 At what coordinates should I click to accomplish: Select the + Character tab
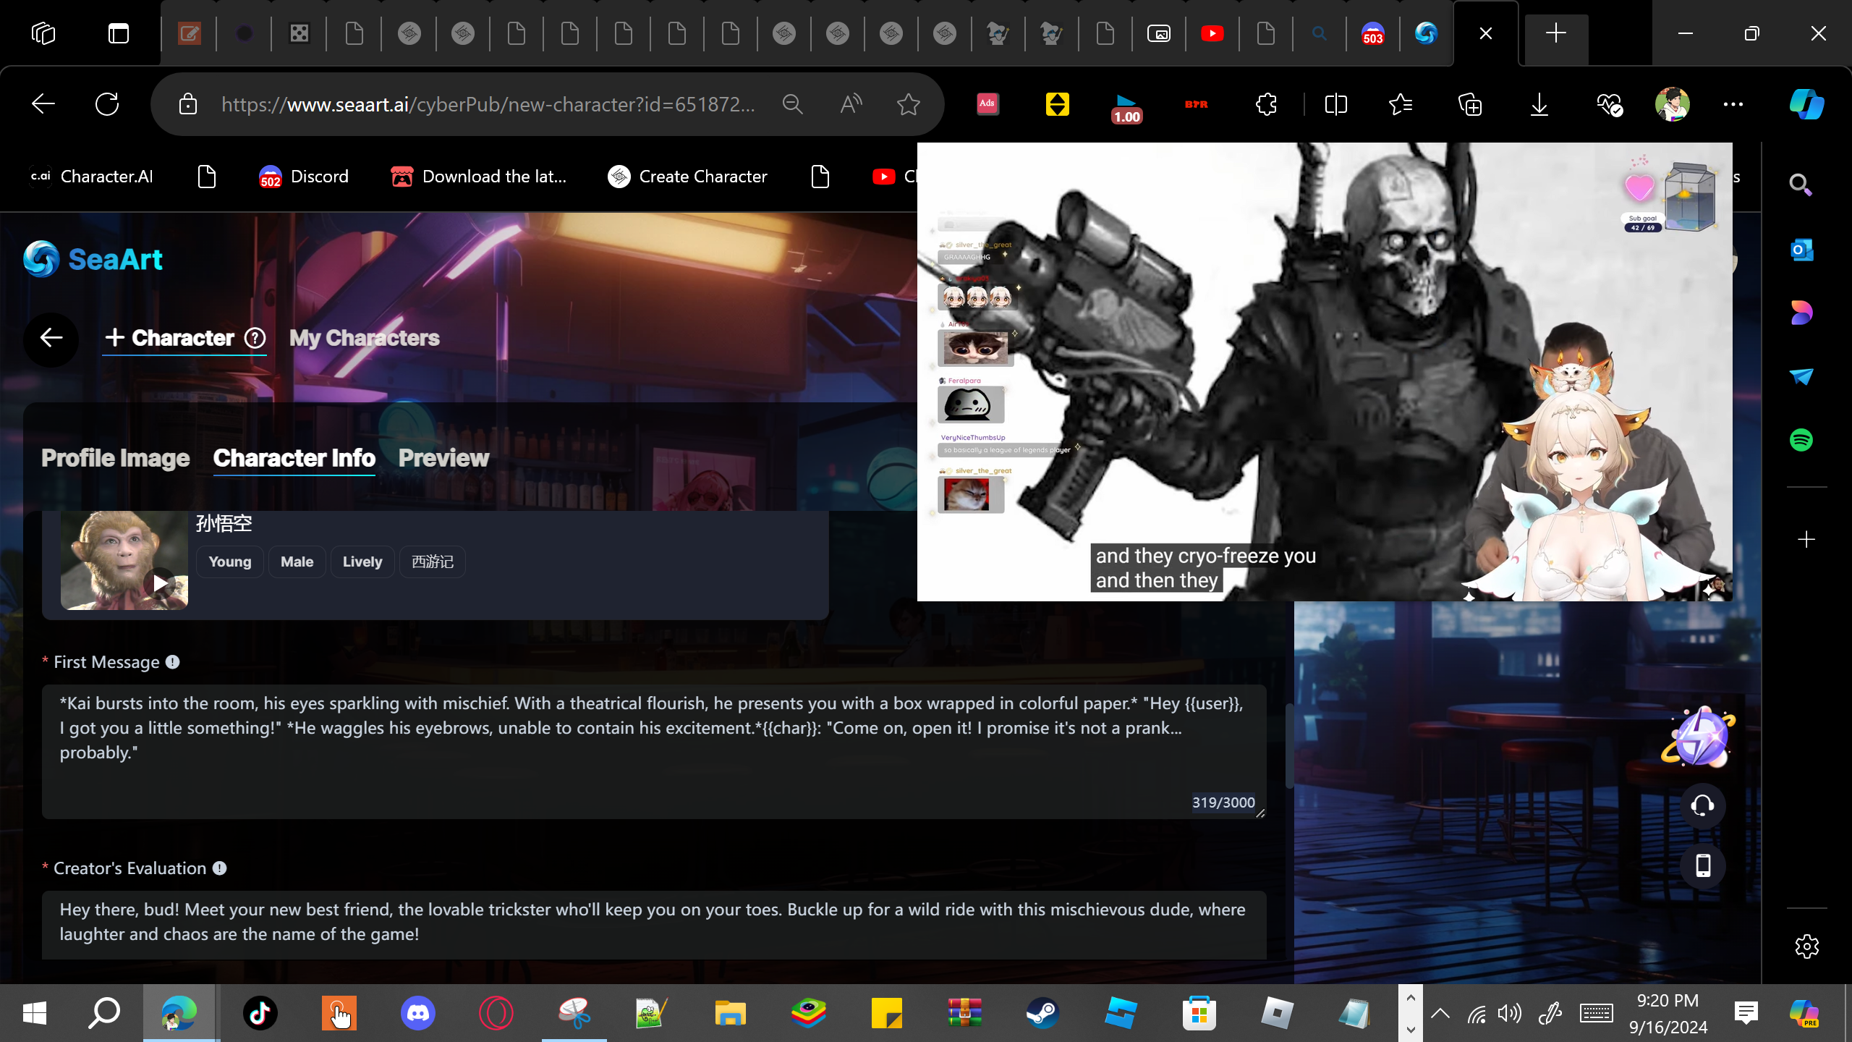[x=169, y=338]
